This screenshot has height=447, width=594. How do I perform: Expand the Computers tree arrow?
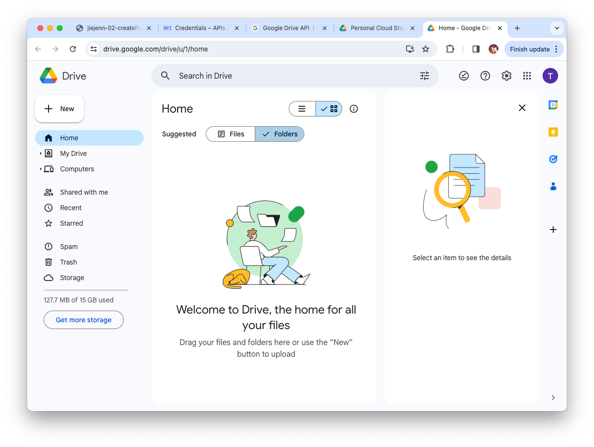point(41,169)
